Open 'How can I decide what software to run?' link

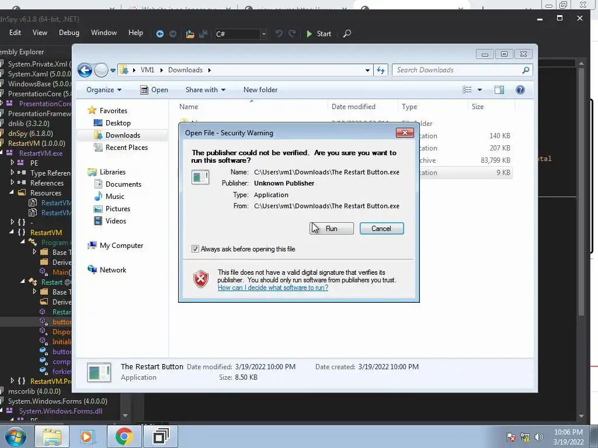click(x=273, y=288)
